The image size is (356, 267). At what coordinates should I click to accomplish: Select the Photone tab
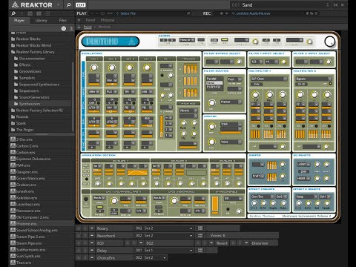coord(108,20)
